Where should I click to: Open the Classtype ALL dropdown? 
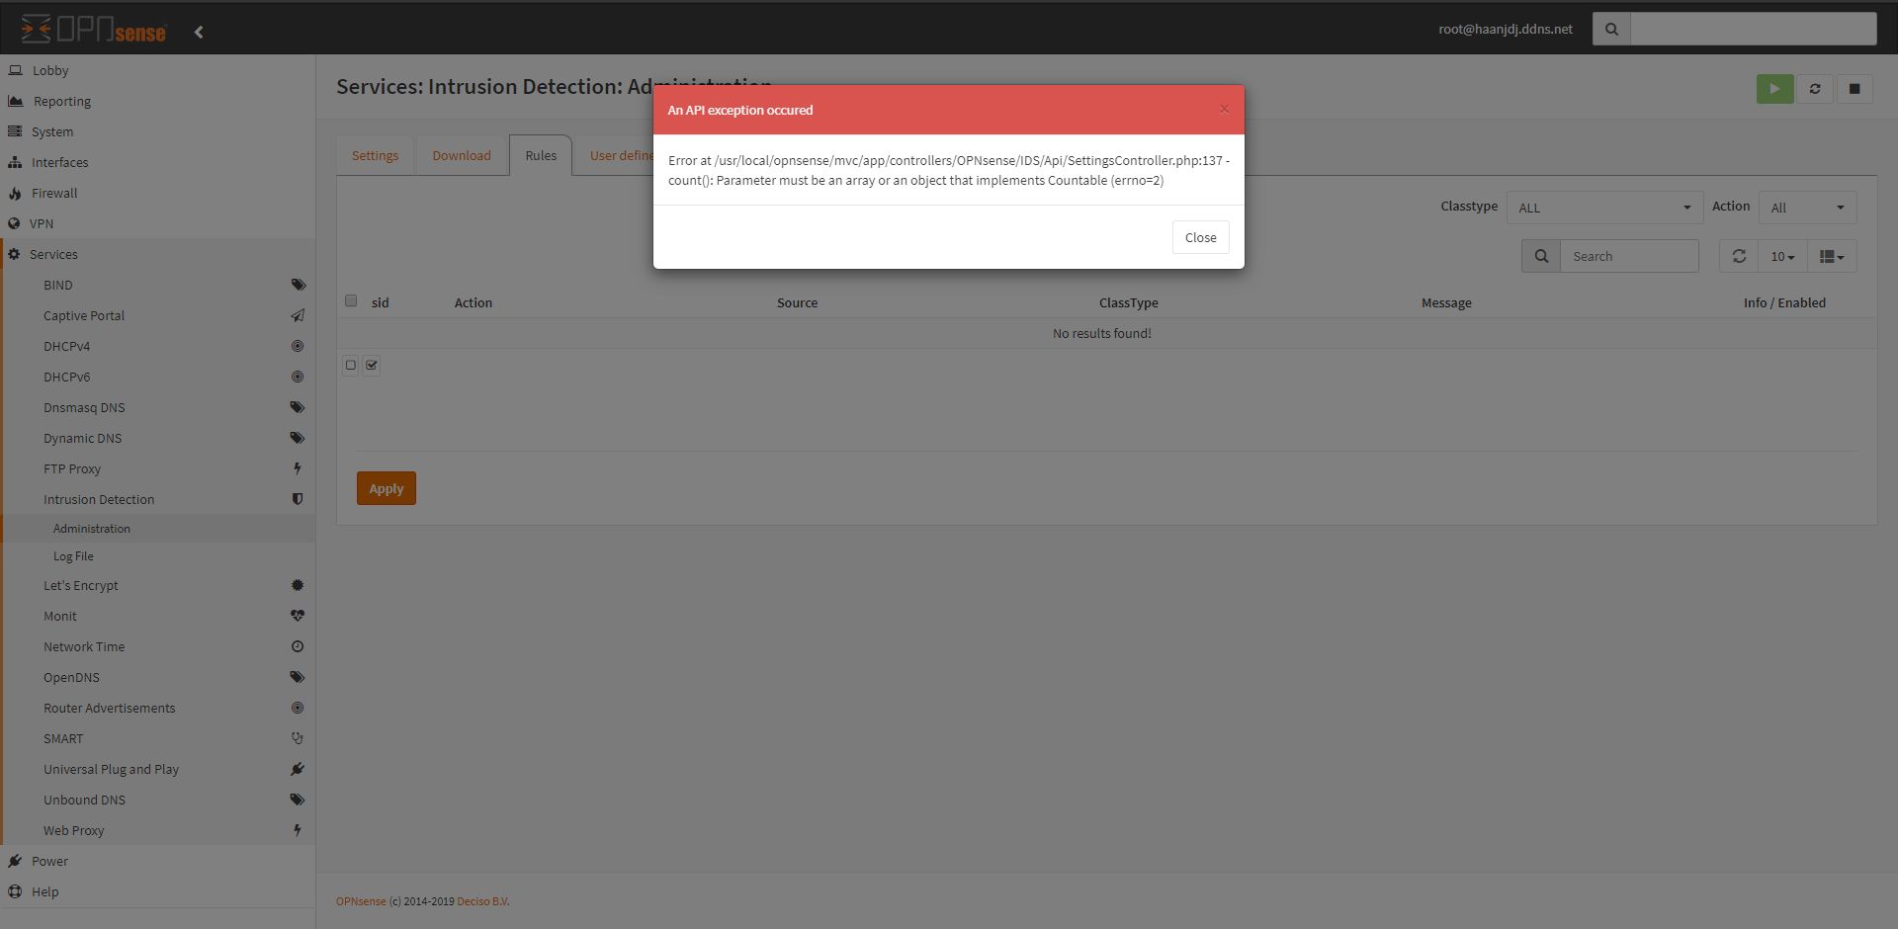[1603, 208]
